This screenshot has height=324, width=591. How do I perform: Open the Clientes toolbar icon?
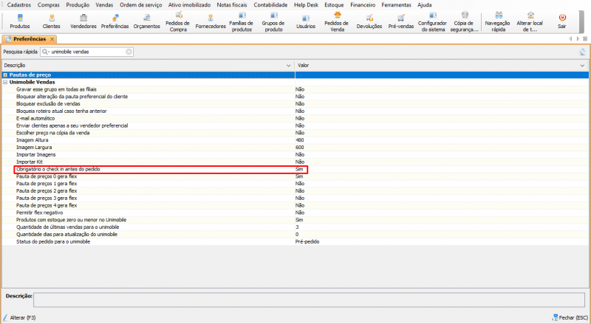[x=51, y=21]
